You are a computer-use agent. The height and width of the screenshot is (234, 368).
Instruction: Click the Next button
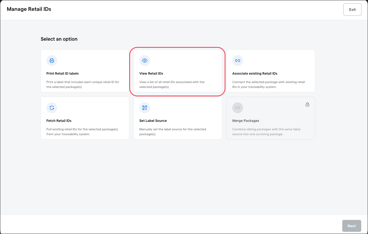pyautogui.click(x=352, y=226)
